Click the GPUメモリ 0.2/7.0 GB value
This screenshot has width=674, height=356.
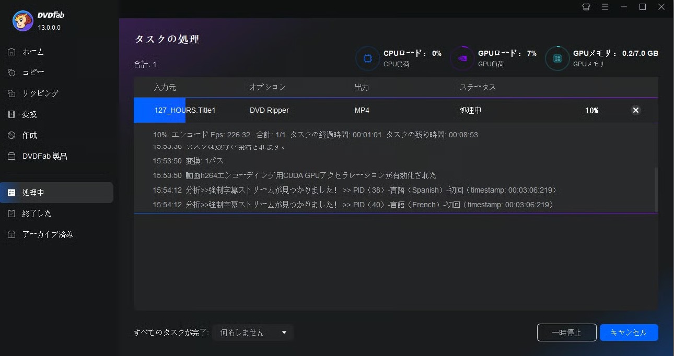tap(640, 53)
